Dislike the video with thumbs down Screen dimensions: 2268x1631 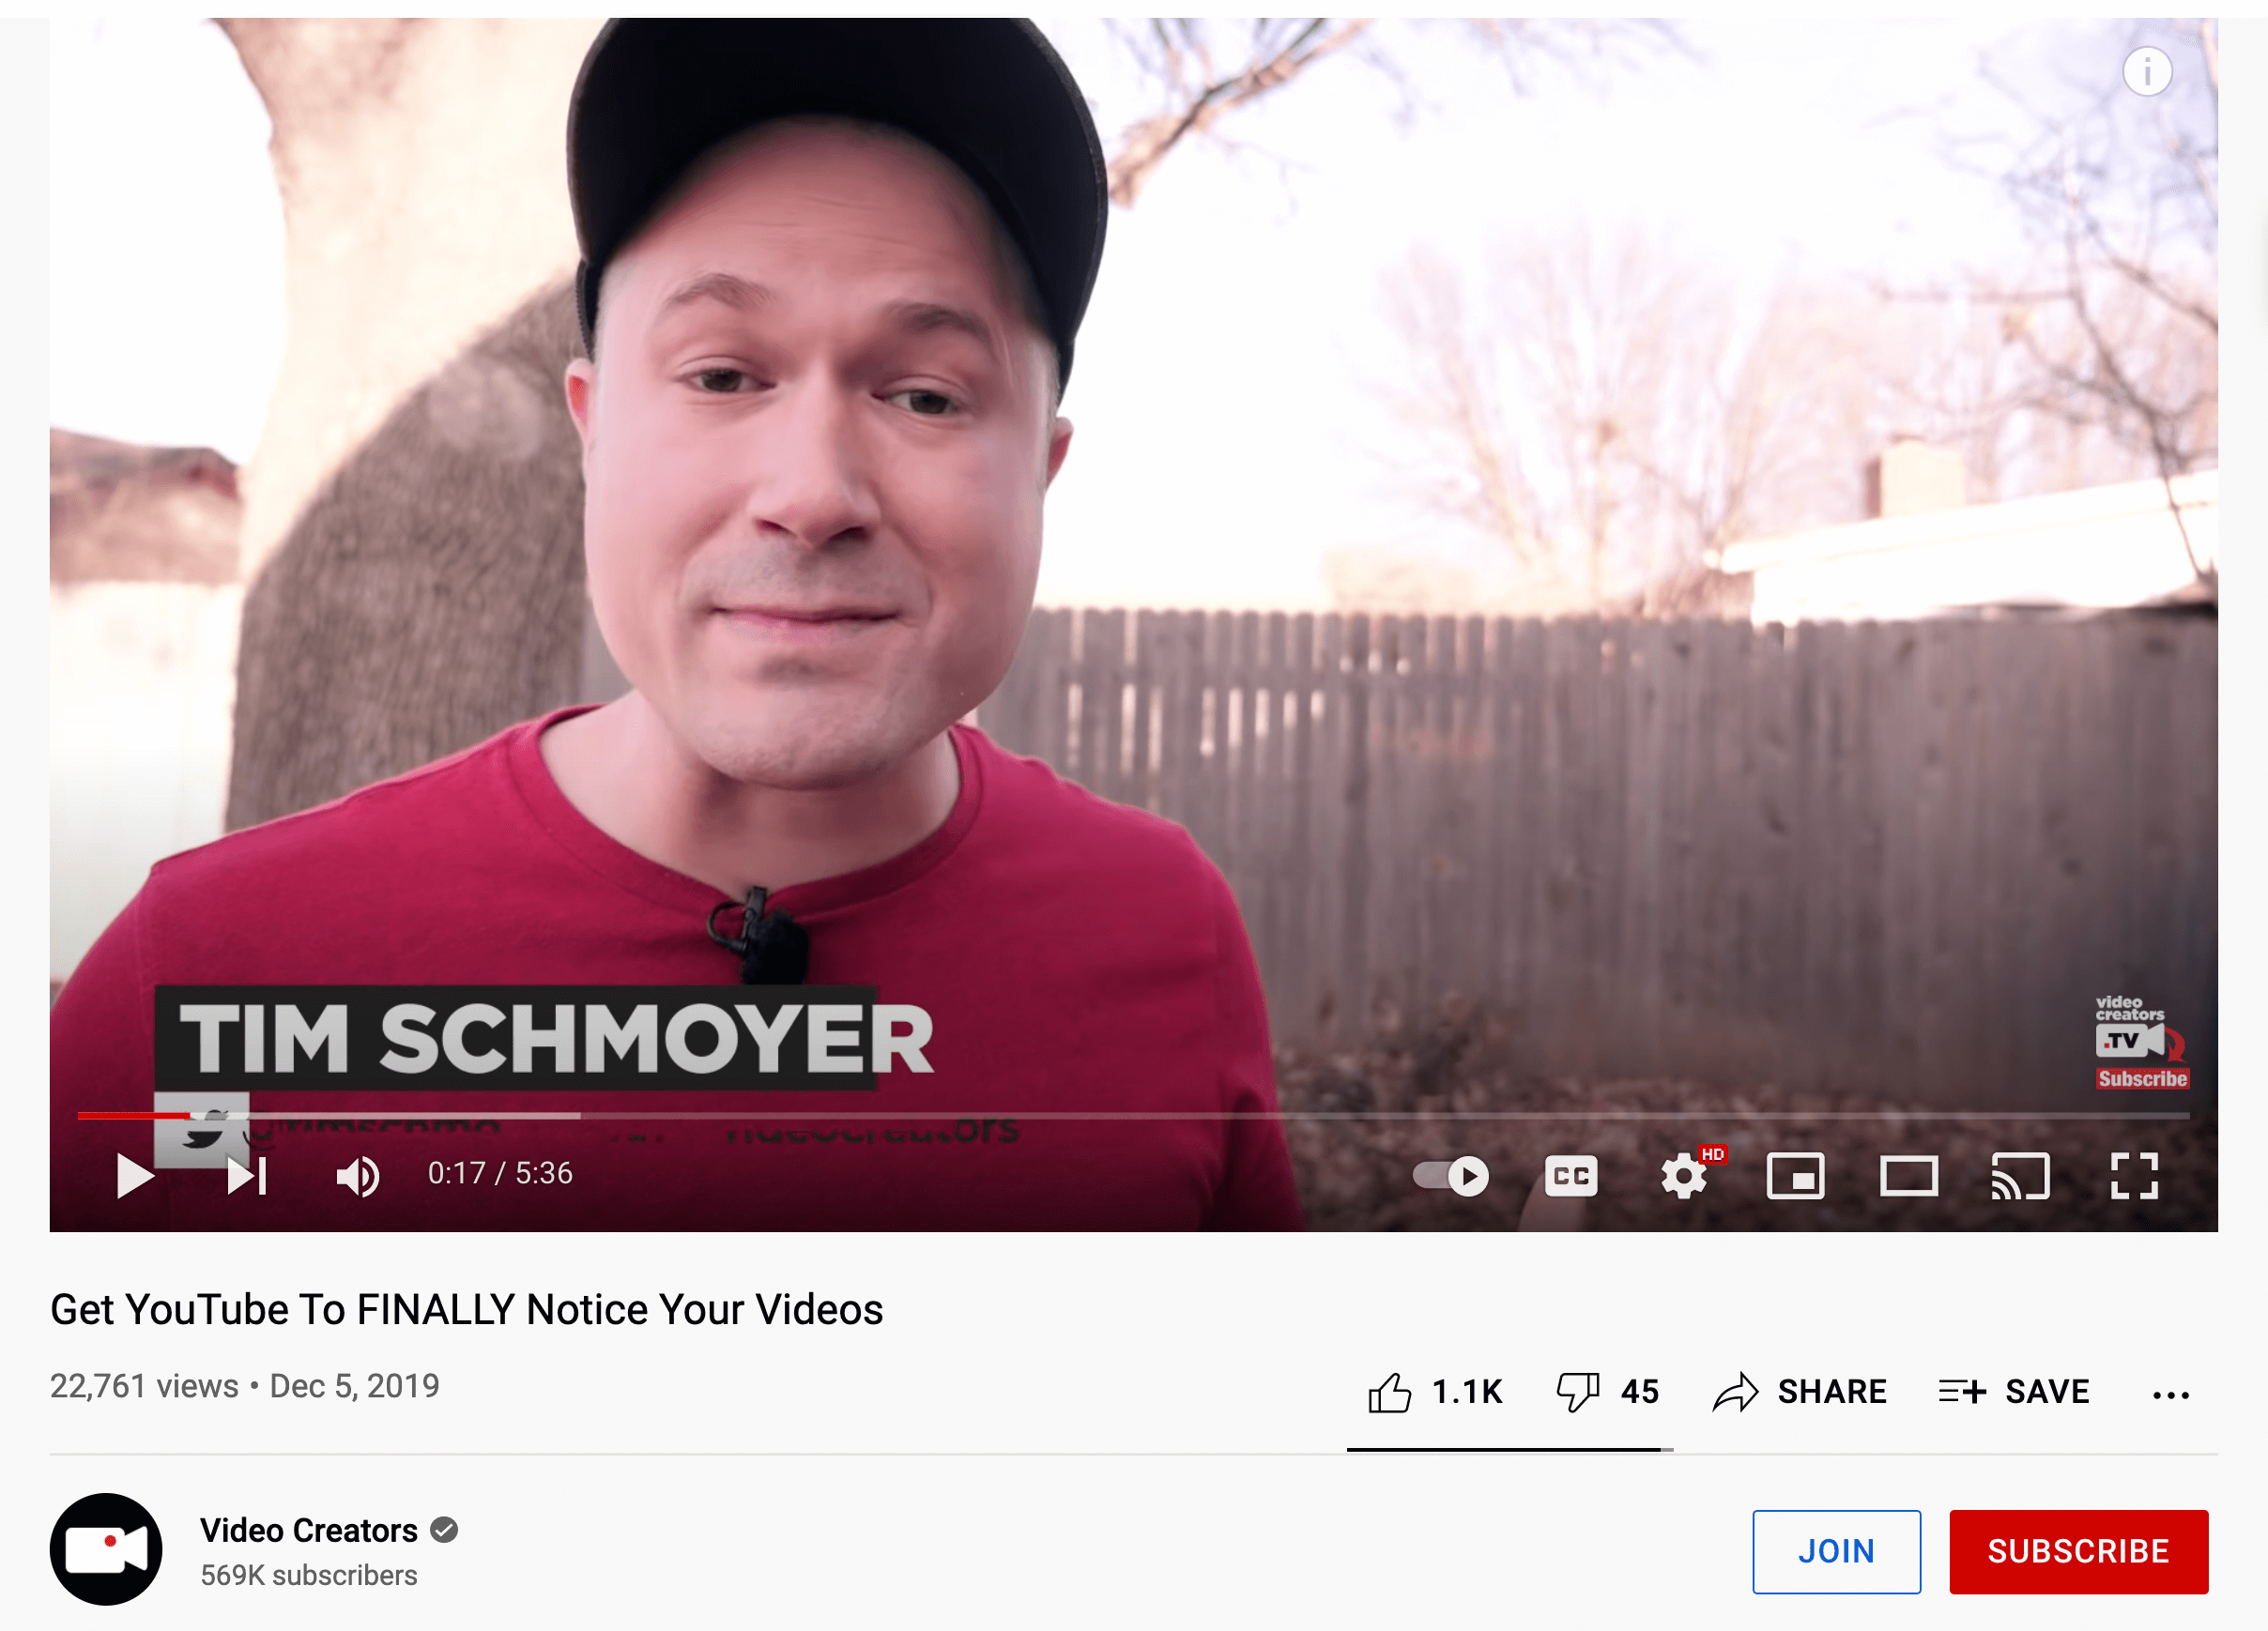(1608, 1391)
